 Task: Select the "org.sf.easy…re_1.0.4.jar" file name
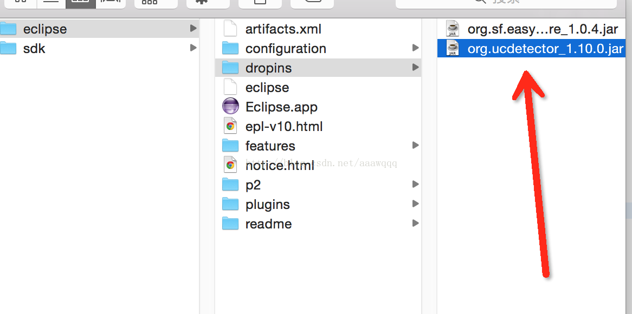[x=543, y=29]
